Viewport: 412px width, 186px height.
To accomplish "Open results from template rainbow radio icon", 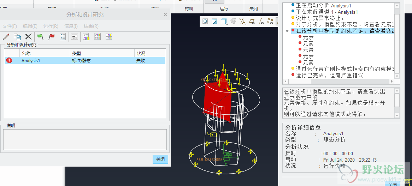I will coord(98,37).
